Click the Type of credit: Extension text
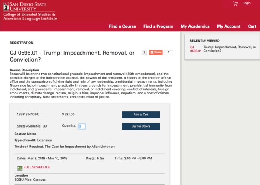This screenshot has height=185, width=260. [33, 140]
